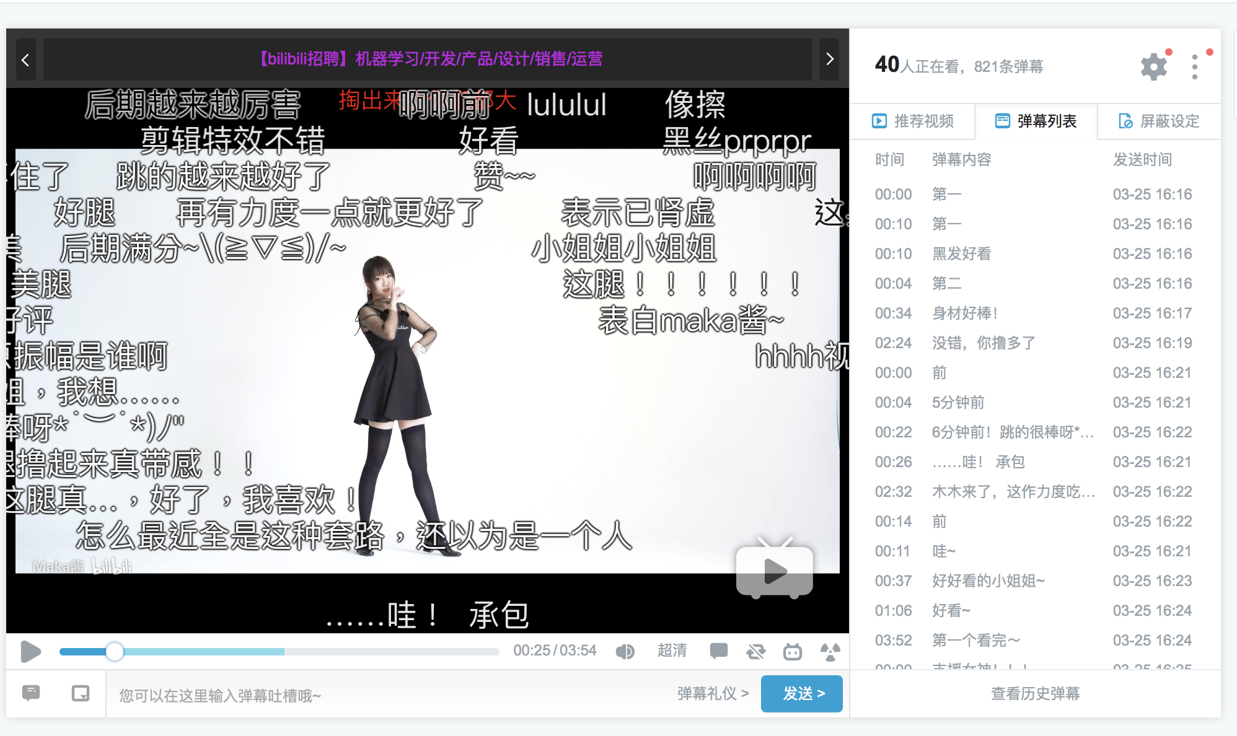Sort list by 弹幕内容 column header
Screen dimensions: 1237x736
tap(961, 159)
